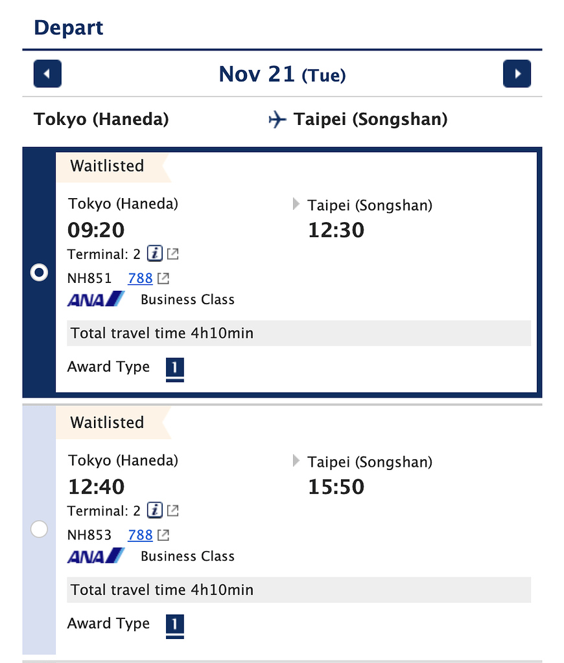Viewport: 564px width, 663px height.
Task: Select the 12:40 NH853 flight radio button
Action: coord(39,529)
